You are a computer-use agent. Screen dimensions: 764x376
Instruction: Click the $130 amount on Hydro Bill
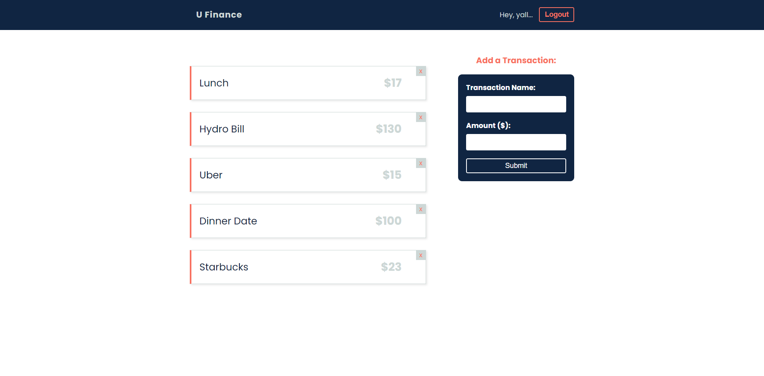pos(388,129)
